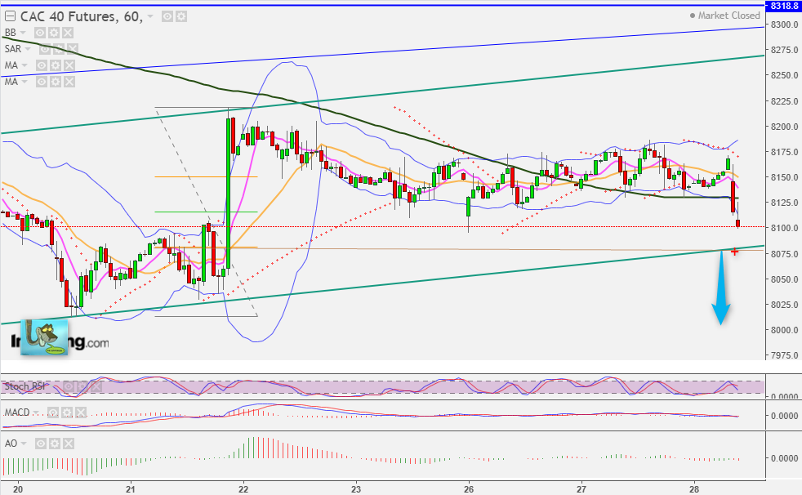
Task: Expand the lower MA indicator dropdown arrow
Action: [x=24, y=82]
